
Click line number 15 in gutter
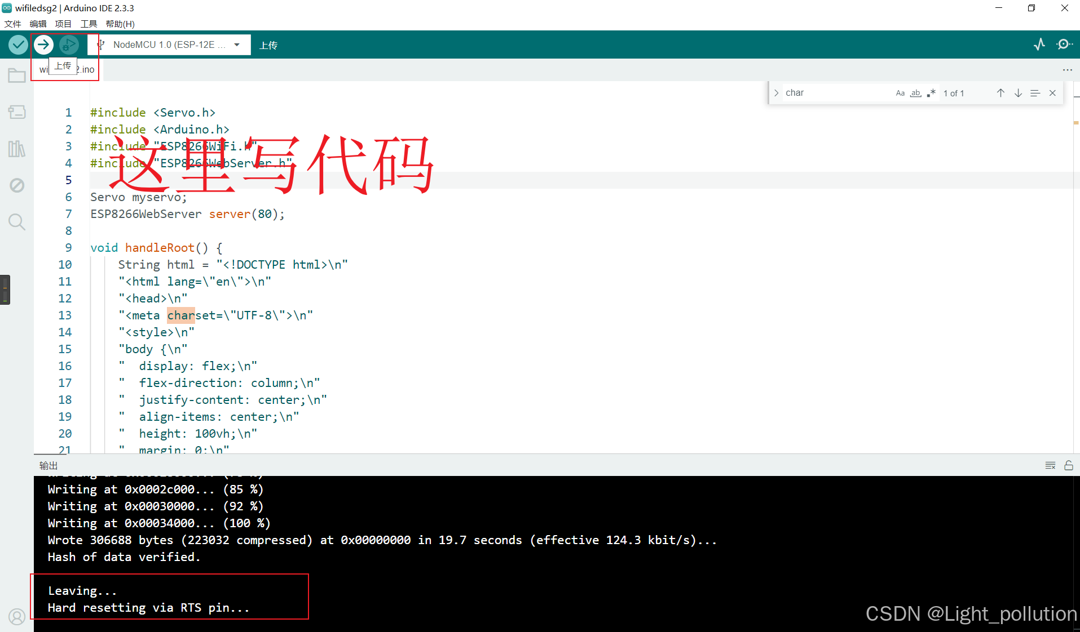pos(65,349)
